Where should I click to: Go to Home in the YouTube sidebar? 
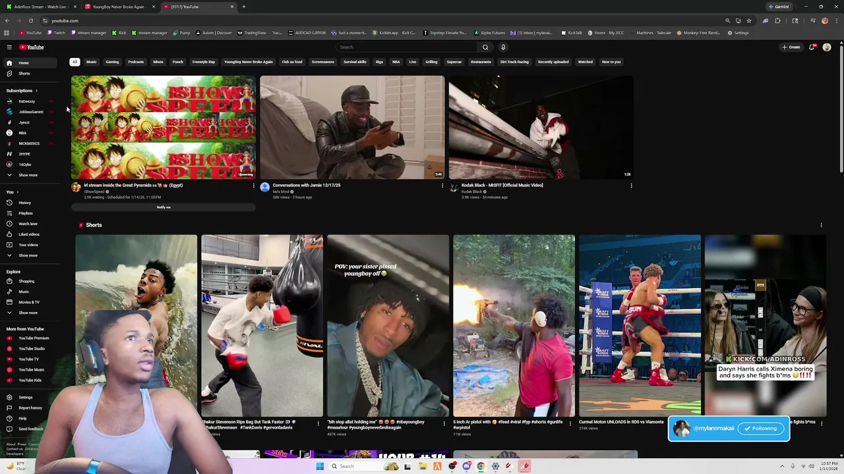coord(32,63)
